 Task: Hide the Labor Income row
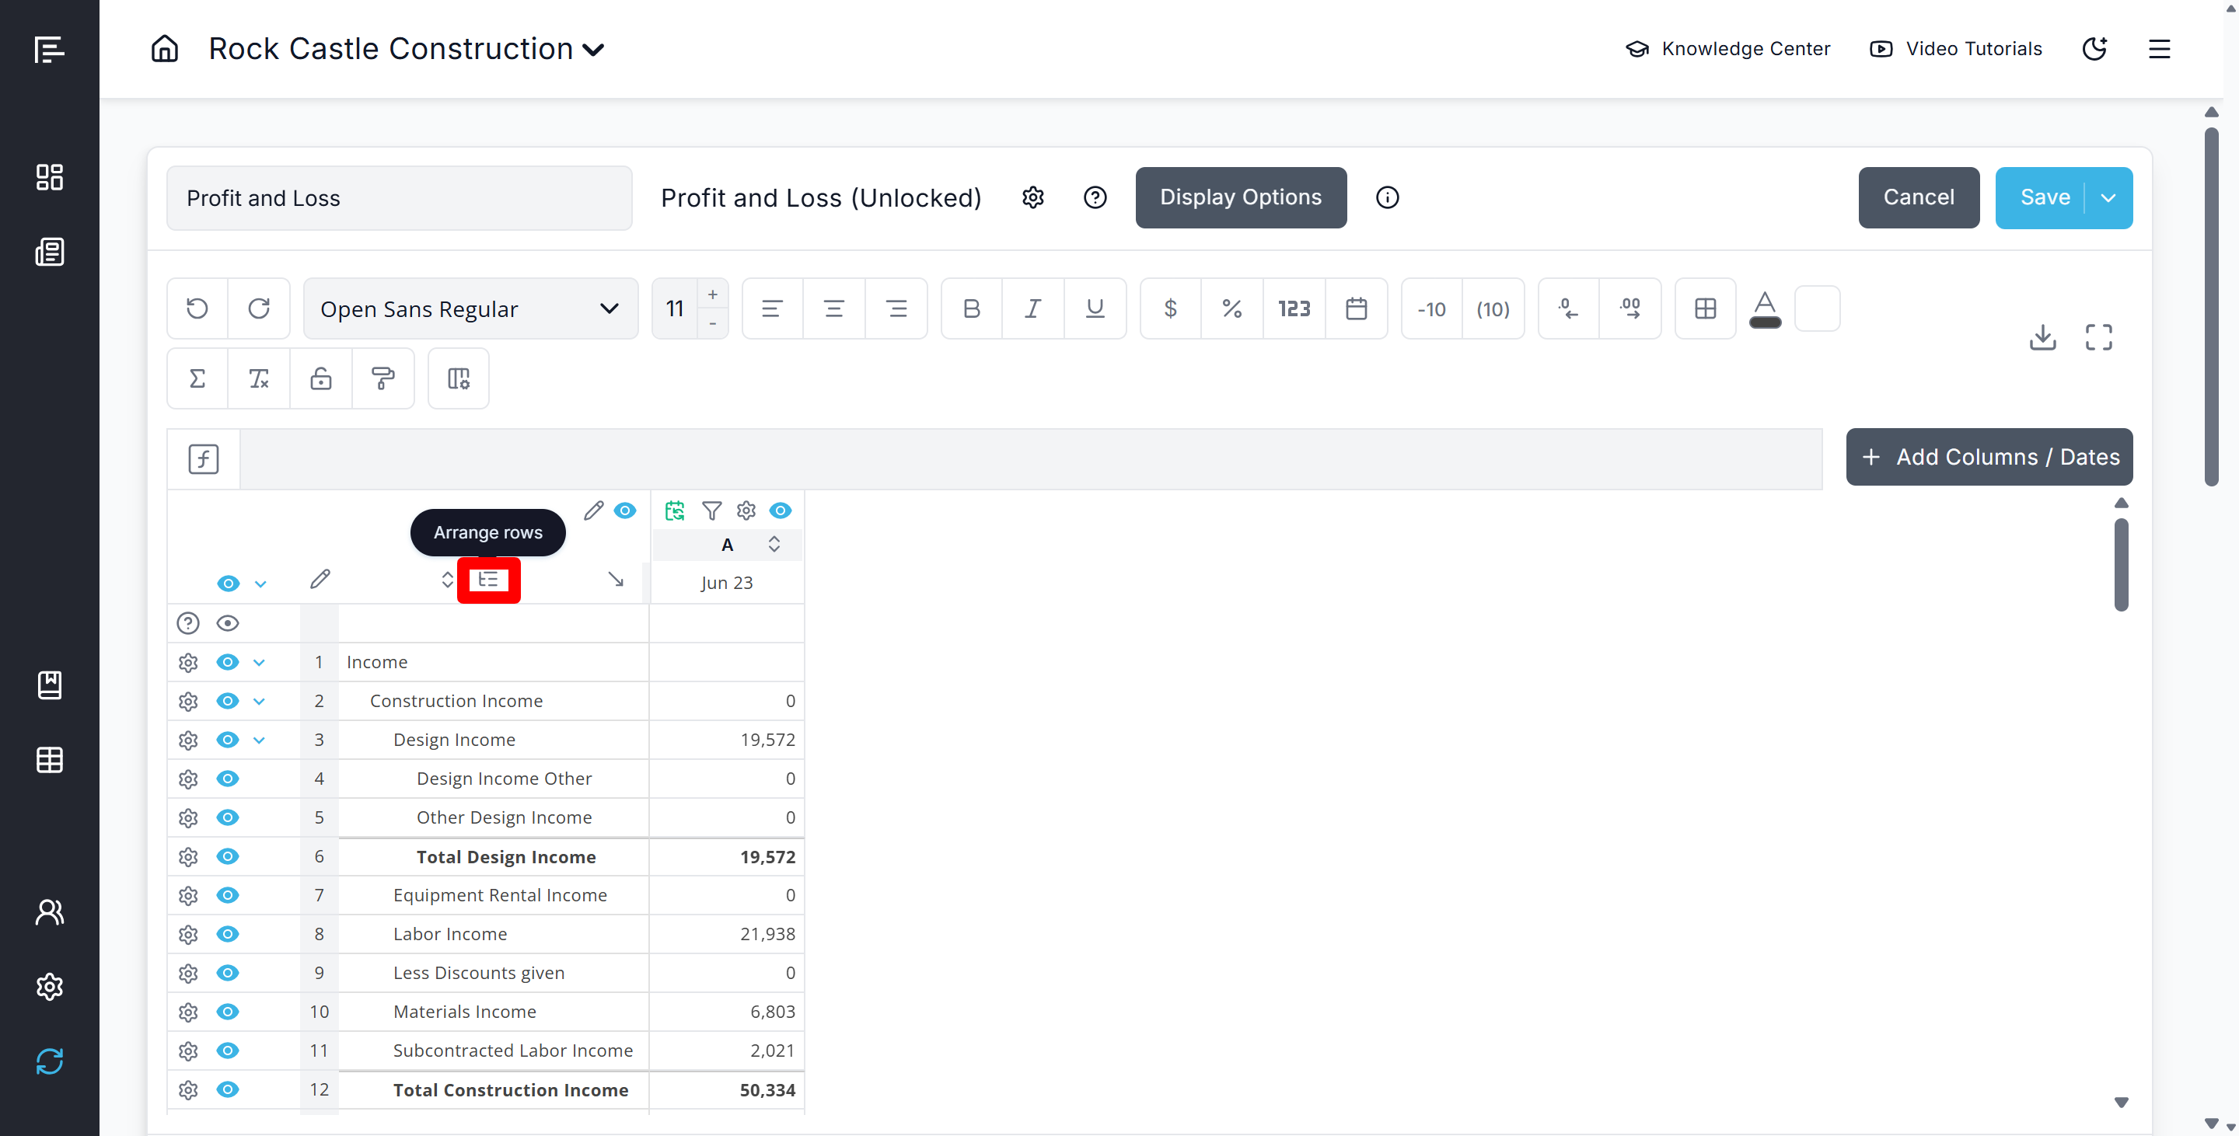click(228, 935)
